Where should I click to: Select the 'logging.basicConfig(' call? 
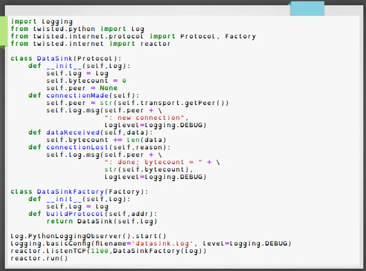(x=52, y=244)
